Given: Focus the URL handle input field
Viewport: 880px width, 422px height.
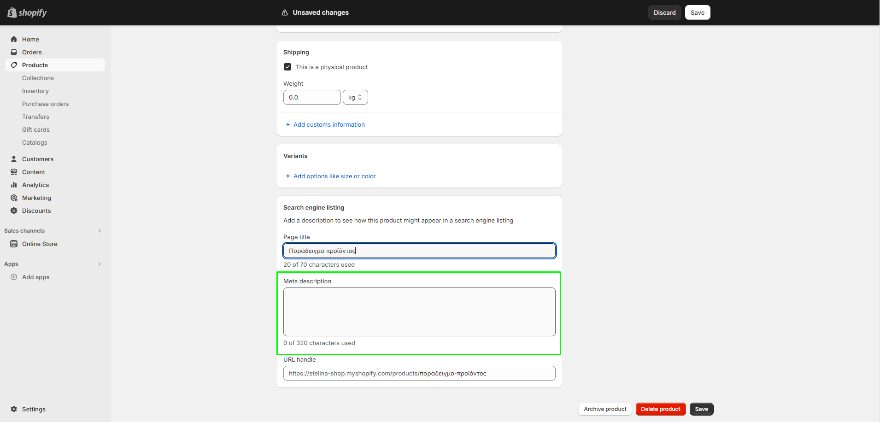Looking at the screenshot, I should (419, 373).
